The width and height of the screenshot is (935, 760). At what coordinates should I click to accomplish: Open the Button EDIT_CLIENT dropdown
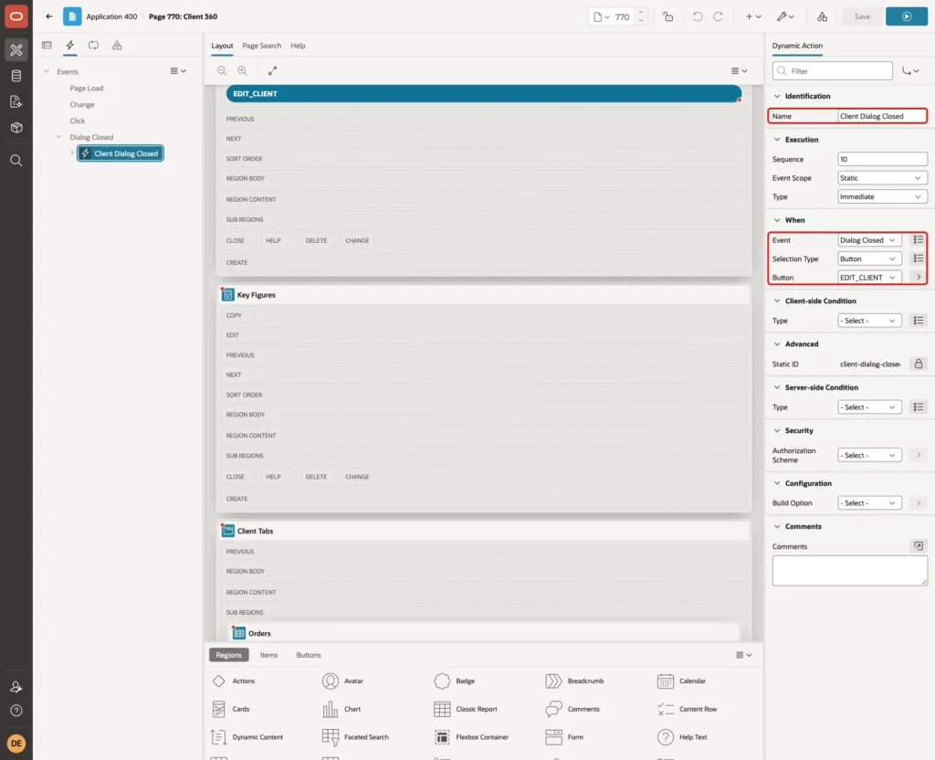coord(869,278)
